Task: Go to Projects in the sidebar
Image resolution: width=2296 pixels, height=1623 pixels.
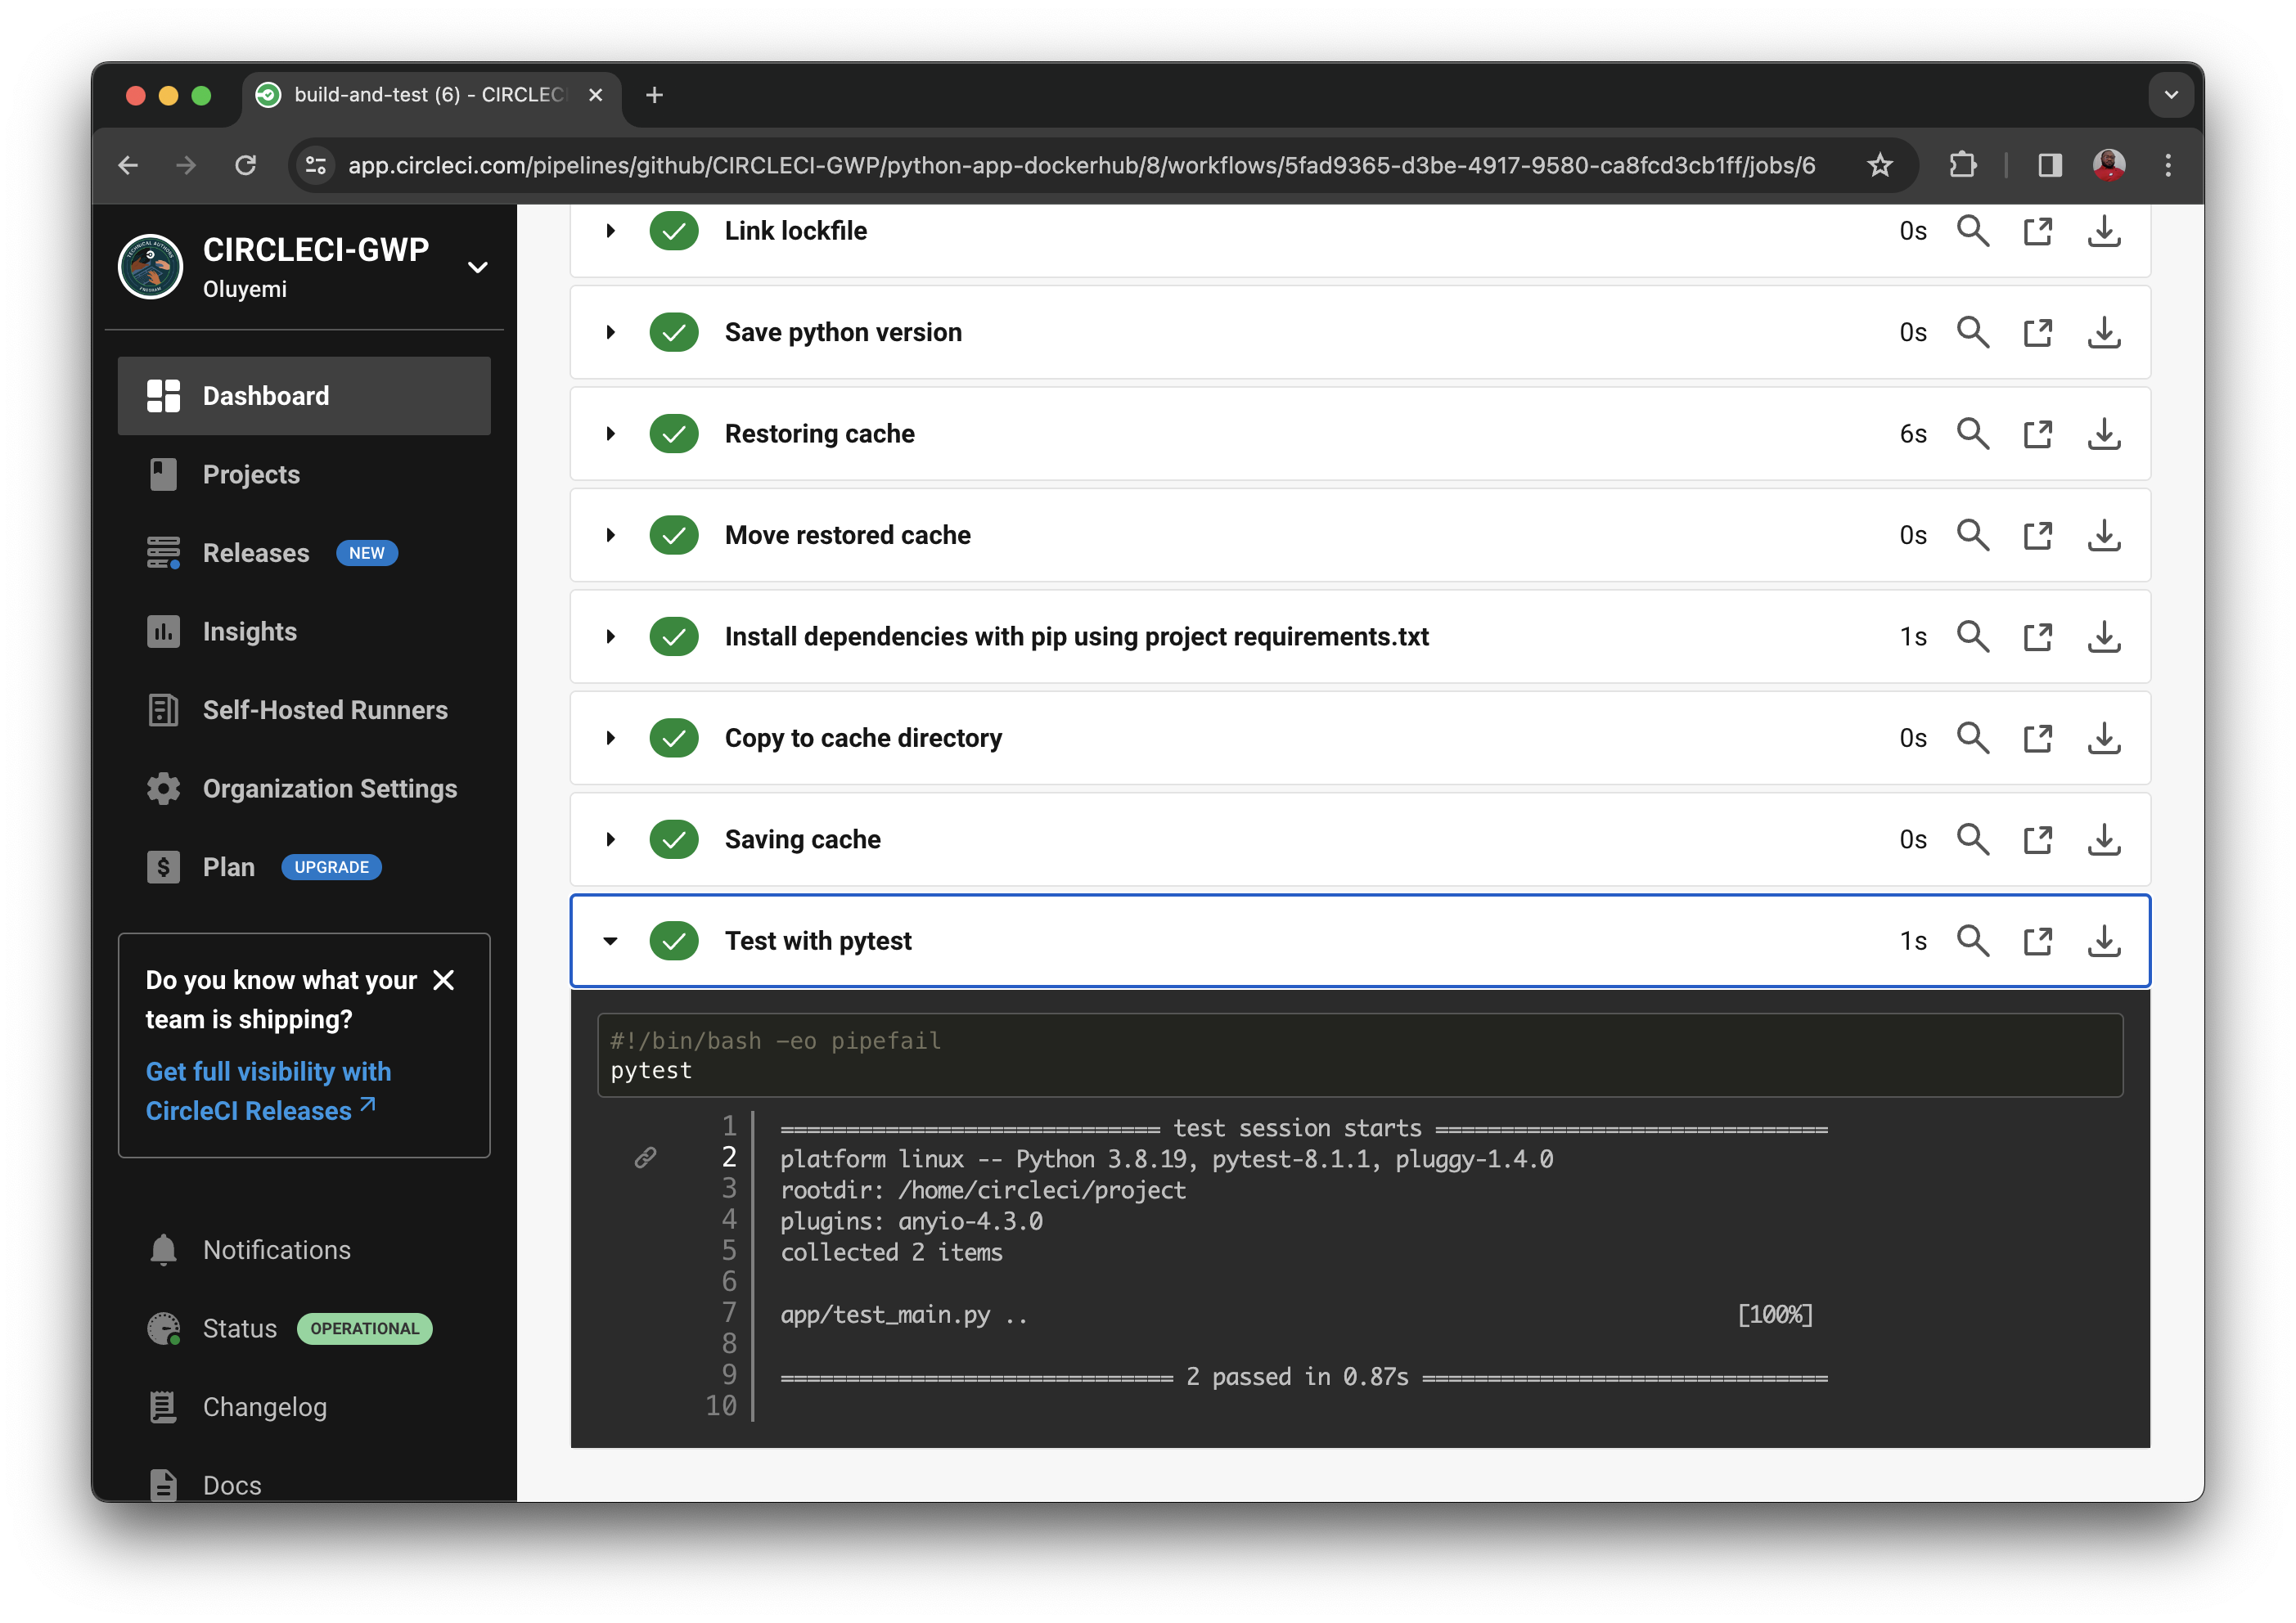Action: tap(251, 475)
